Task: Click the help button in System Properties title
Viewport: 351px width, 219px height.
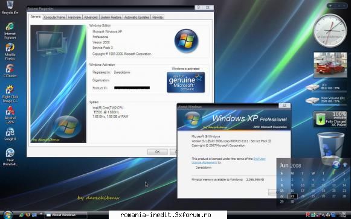Action: click(x=198, y=8)
